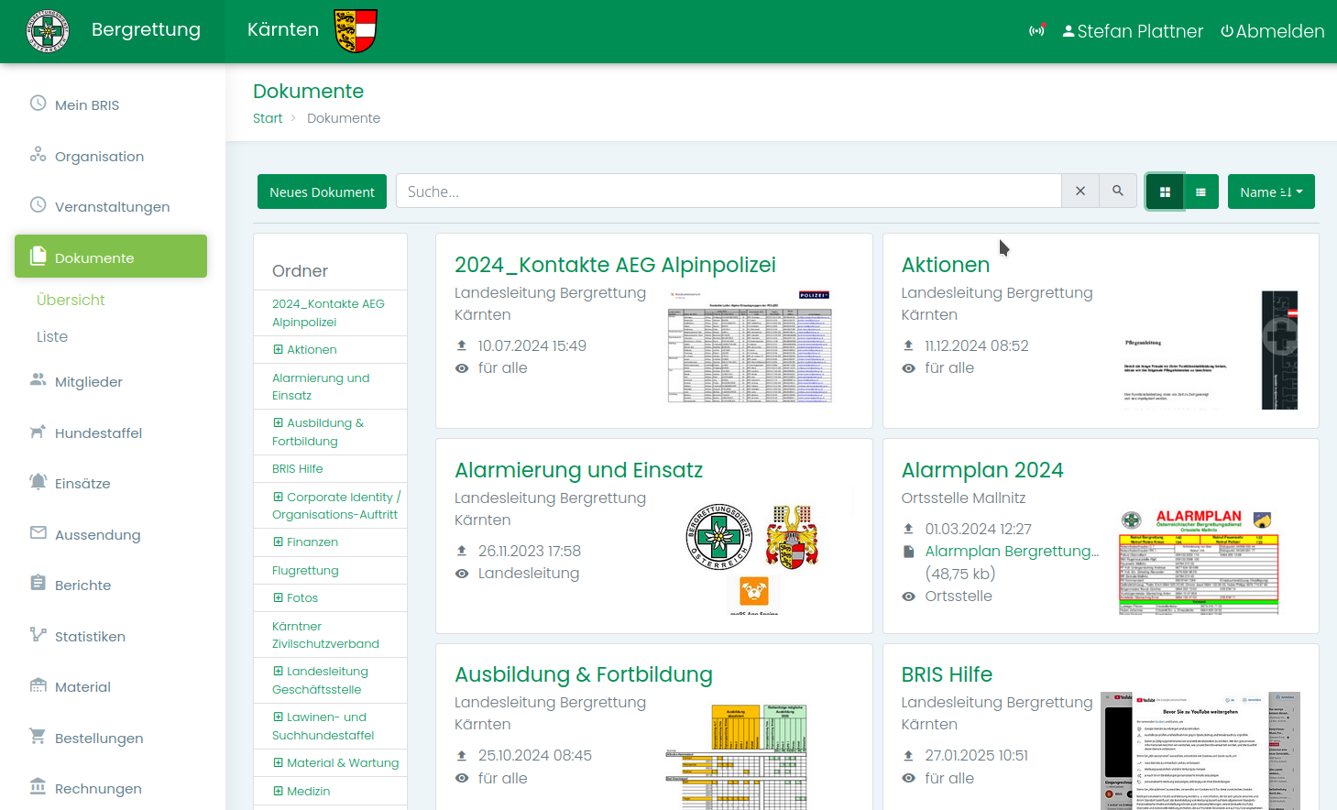1337x810 pixels.
Task: Open the Einsätze alarm sidebar item
Action: [x=82, y=484]
